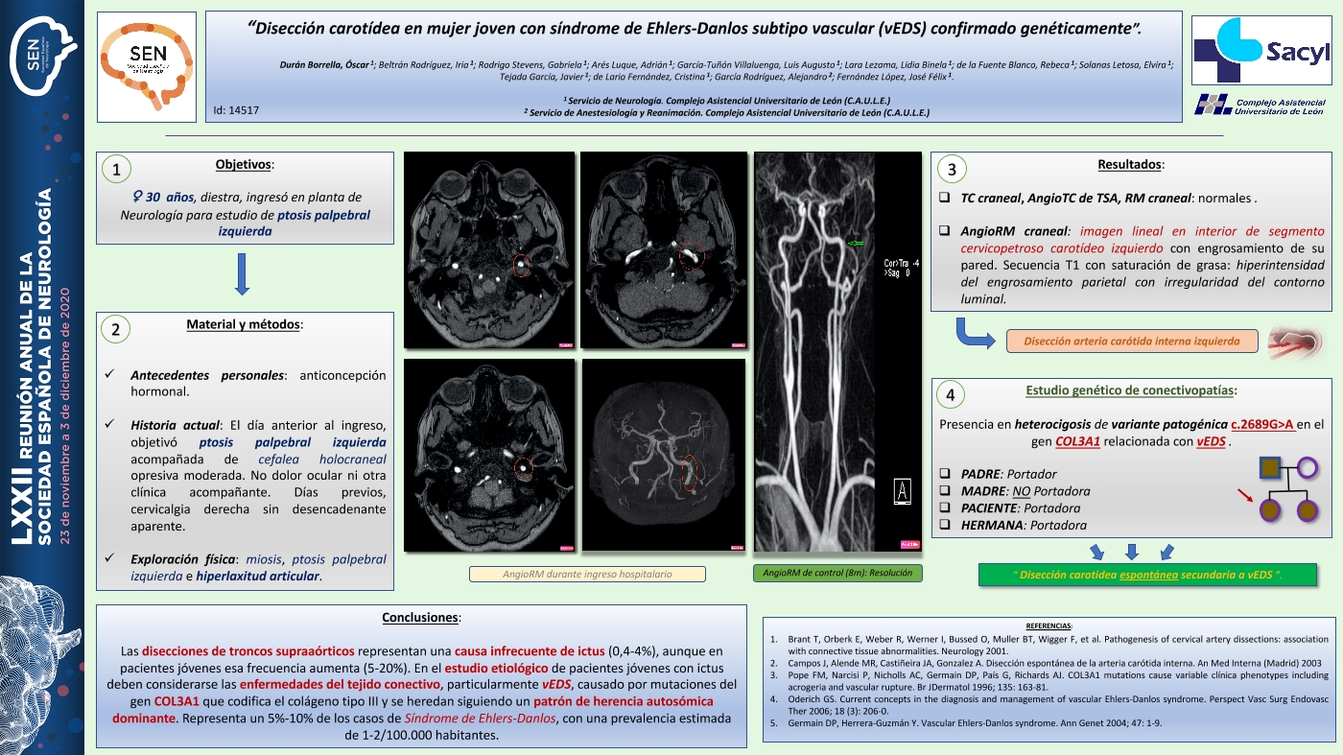Select the "Material y métodos" heading

click(x=244, y=324)
